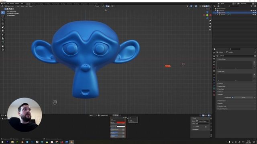
Task: Toggle viewport gizmo visibility button
Action: (191, 6)
